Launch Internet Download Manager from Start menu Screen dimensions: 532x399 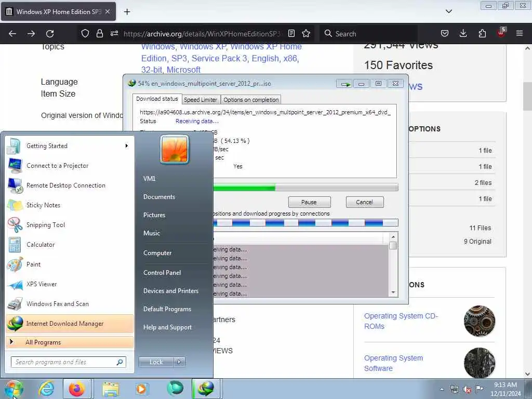click(70, 324)
